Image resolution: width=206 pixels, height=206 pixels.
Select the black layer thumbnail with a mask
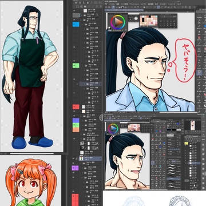point(82,148)
